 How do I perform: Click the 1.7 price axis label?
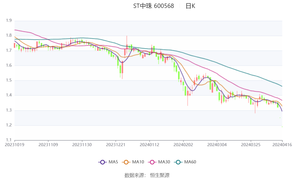pyautogui.click(x=9, y=50)
